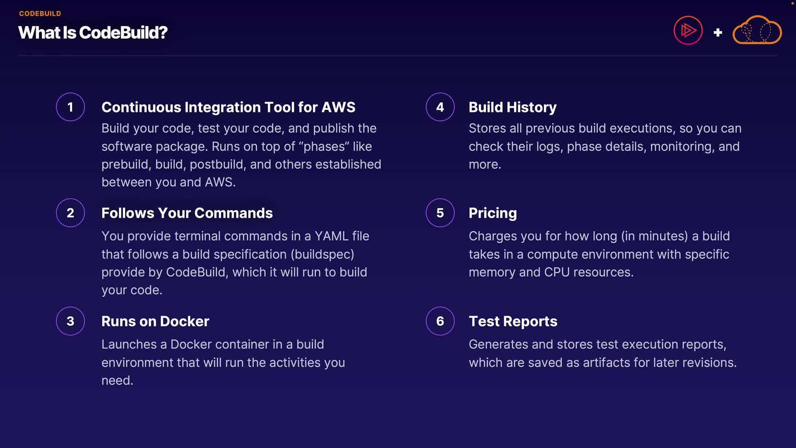Click the "Runs on Docker" heading
This screenshot has height=448, width=796.
click(155, 321)
